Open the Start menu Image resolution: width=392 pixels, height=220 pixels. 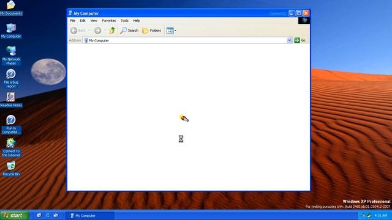point(15,216)
